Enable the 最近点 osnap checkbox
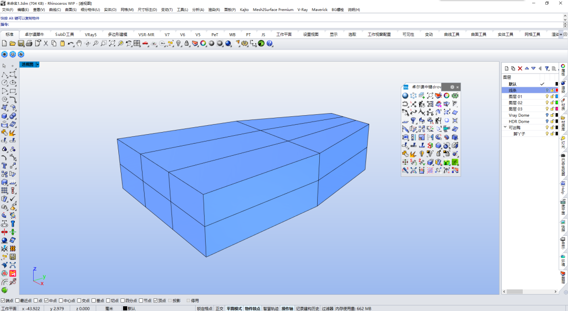This screenshot has height=311, width=568. pyautogui.click(x=17, y=300)
